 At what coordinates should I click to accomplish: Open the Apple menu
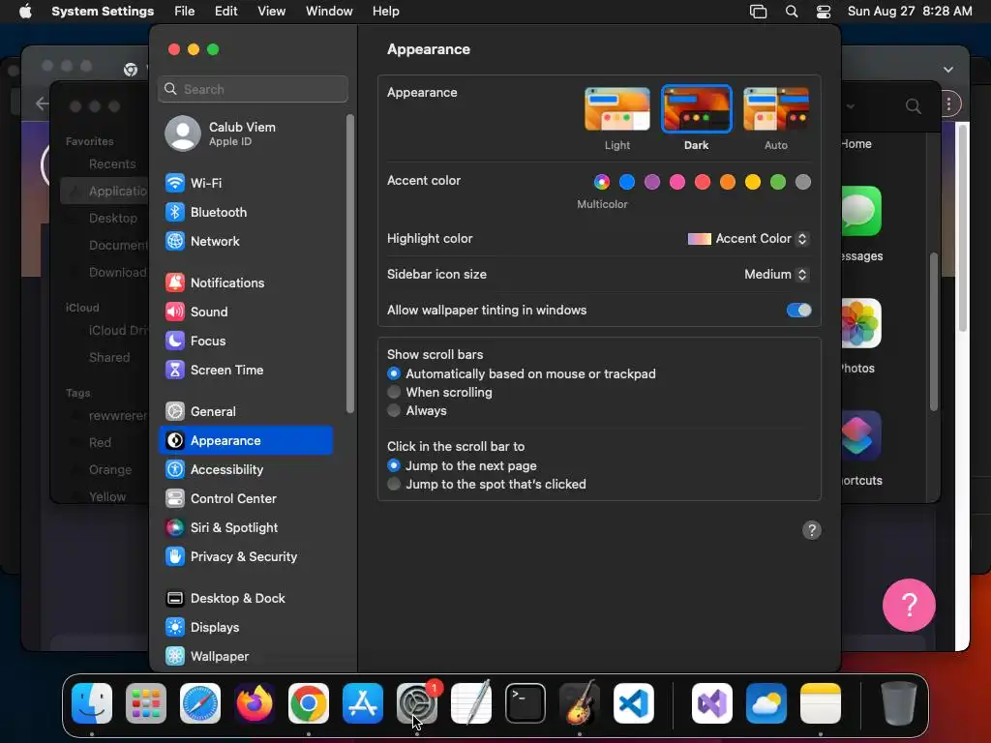[25, 12]
